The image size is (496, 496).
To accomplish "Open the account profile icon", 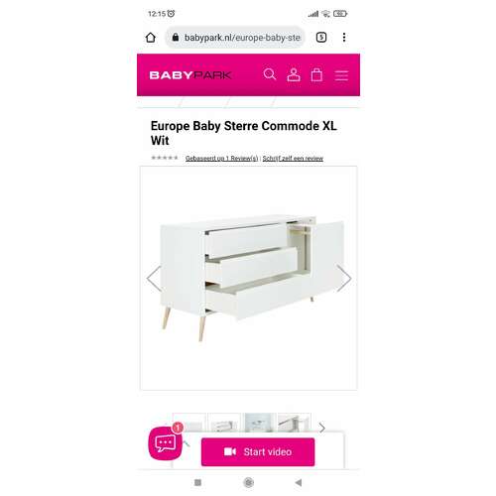I will 294,74.
